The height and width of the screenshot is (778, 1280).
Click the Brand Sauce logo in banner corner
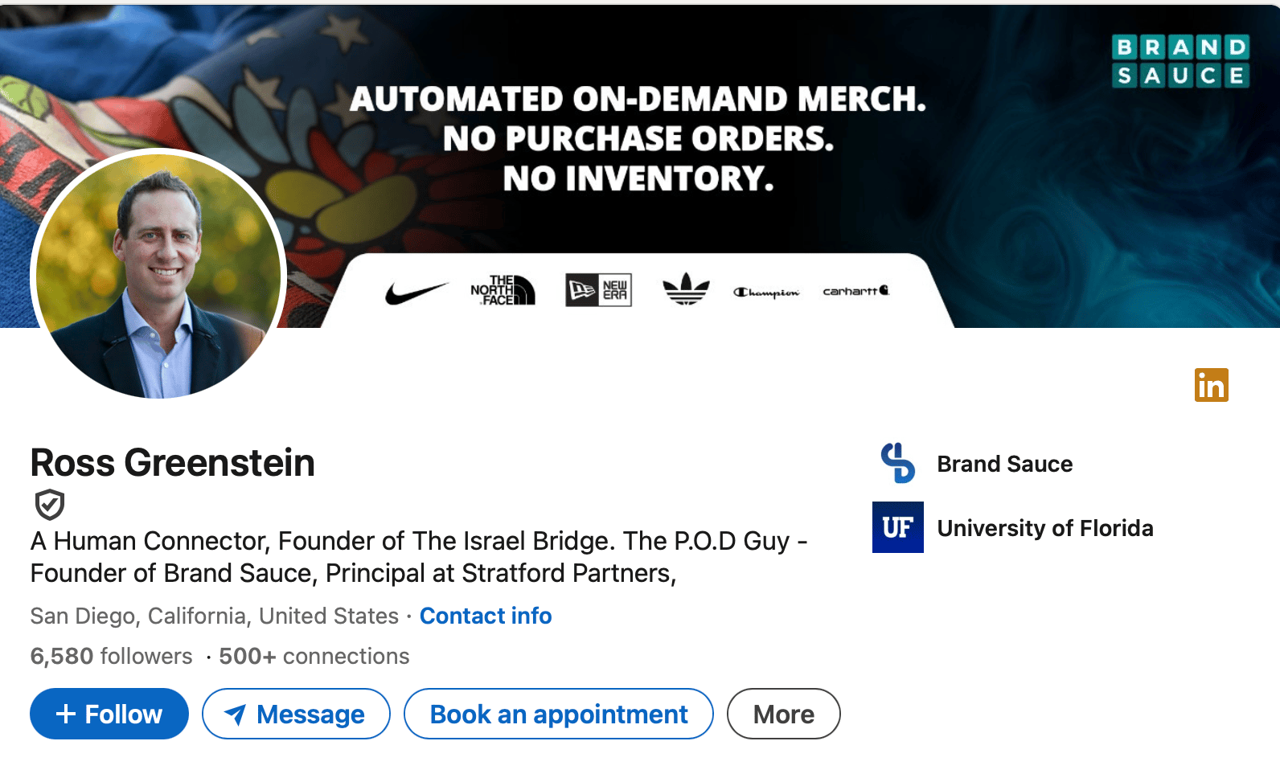coord(1180,61)
